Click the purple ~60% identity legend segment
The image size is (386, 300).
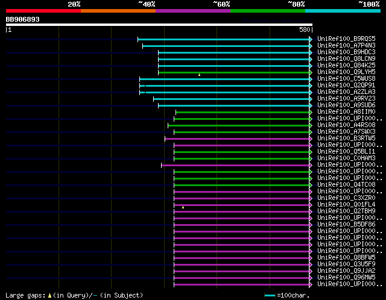[193, 11]
